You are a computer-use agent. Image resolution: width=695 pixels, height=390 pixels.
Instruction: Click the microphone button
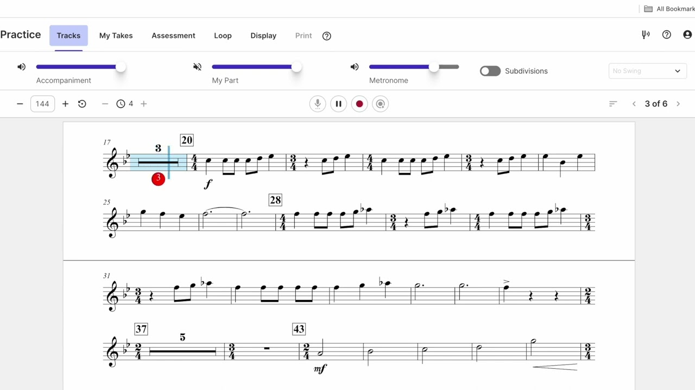[x=318, y=104]
